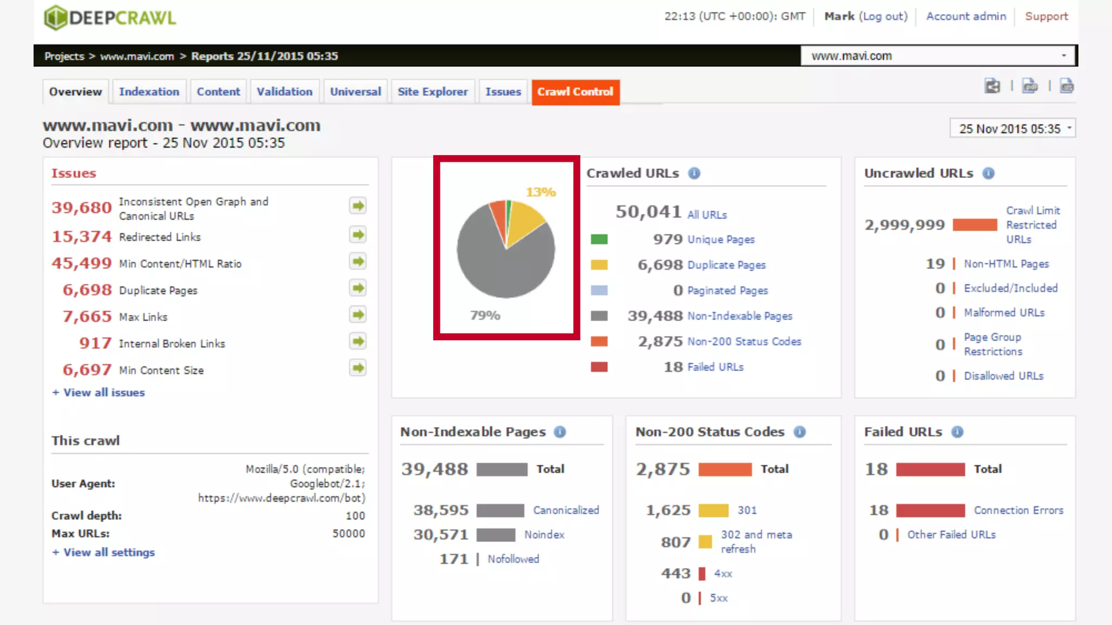Expand View all issues
Screen dimensions: 1112x625
click(98, 392)
